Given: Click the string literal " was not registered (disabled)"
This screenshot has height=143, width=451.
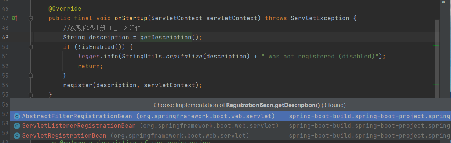Looking at the screenshot, I should point(320,56).
